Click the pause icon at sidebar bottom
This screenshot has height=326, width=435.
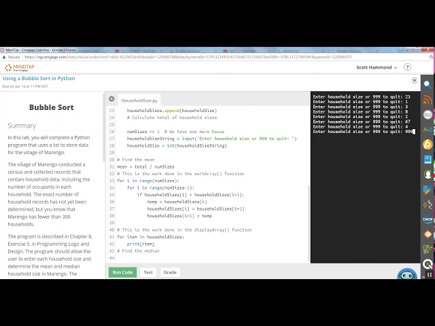point(429,274)
